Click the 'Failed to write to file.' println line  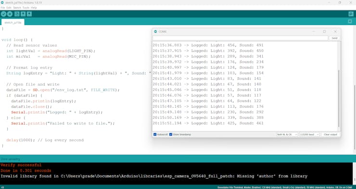pyautogui.click(x=63, y=124)
